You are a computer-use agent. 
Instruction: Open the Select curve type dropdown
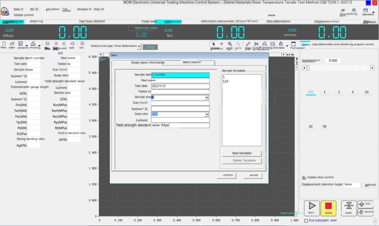[x=139, y=46]
